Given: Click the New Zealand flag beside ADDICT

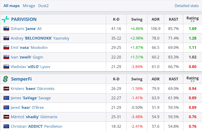Looking at the screenshot, I should pyautogui.click(x=6, y=126).
